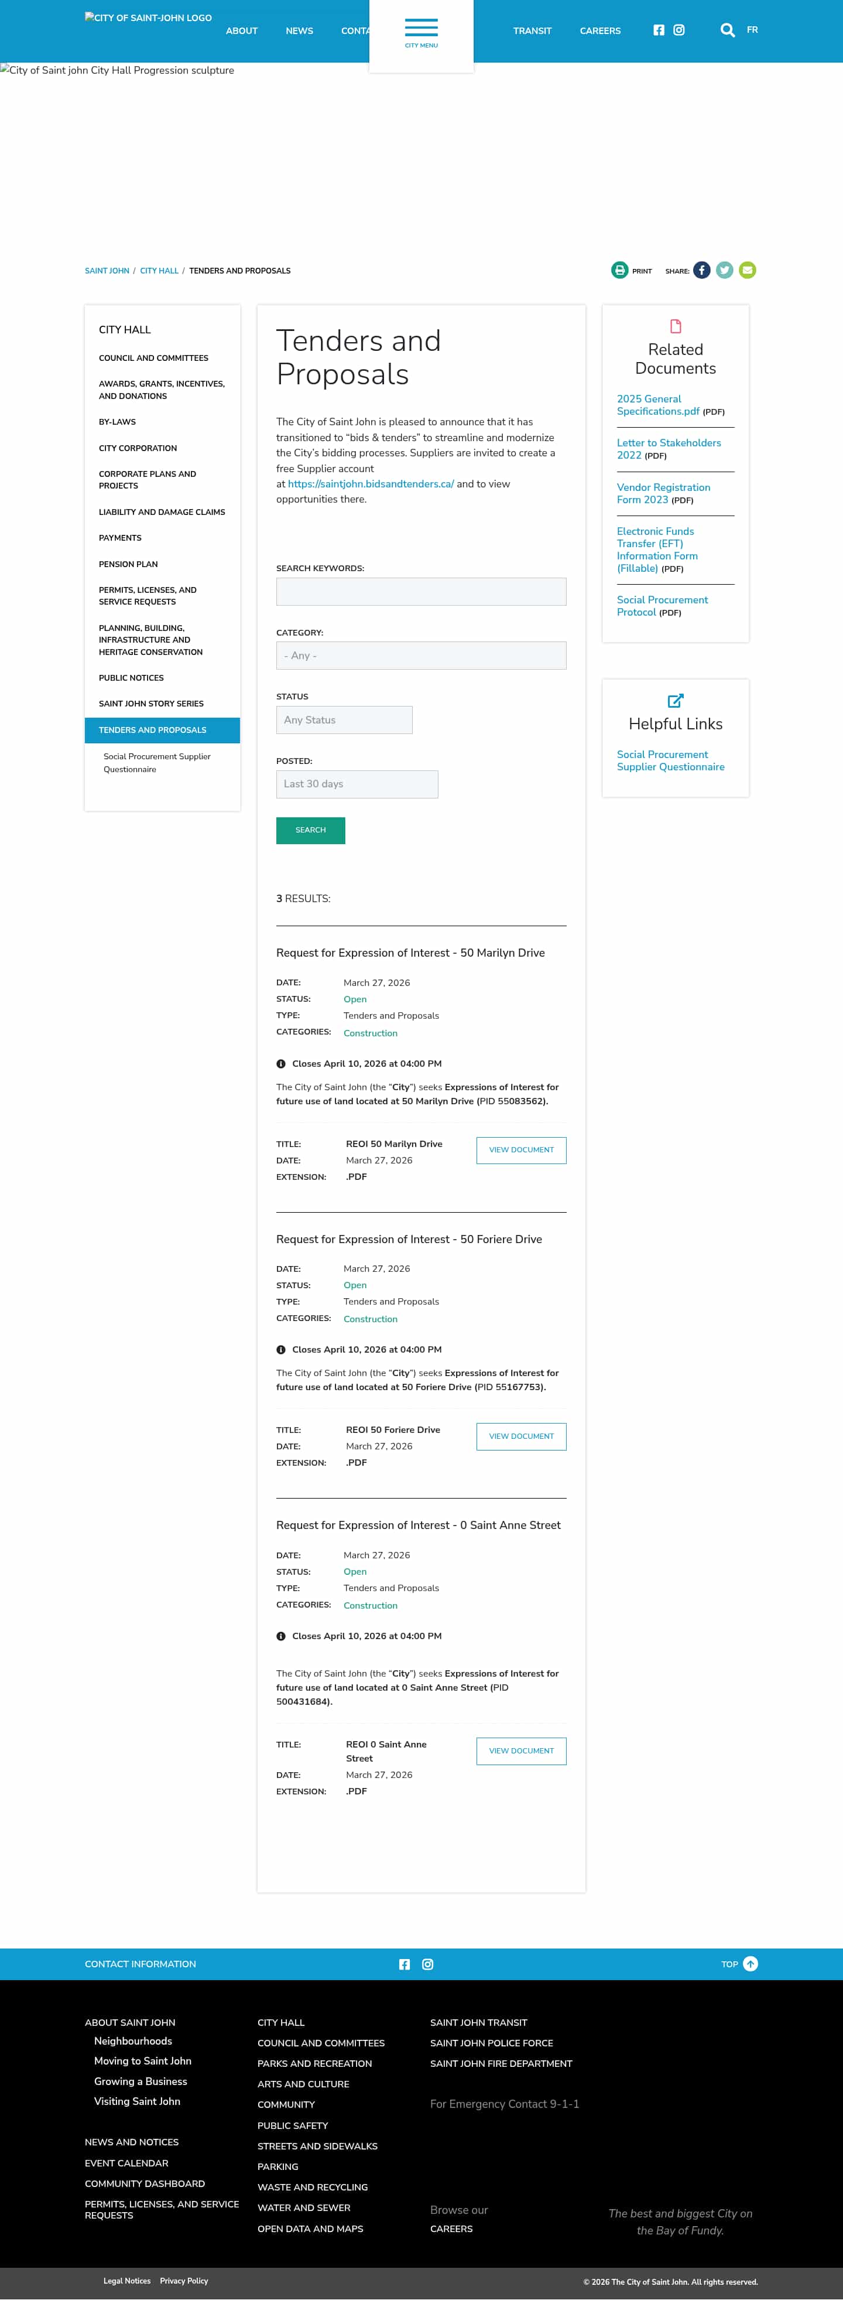Click the TOP arrow icon in the footer
The width and height of the screenshot is (843, 2300).
coord(751,1963)
